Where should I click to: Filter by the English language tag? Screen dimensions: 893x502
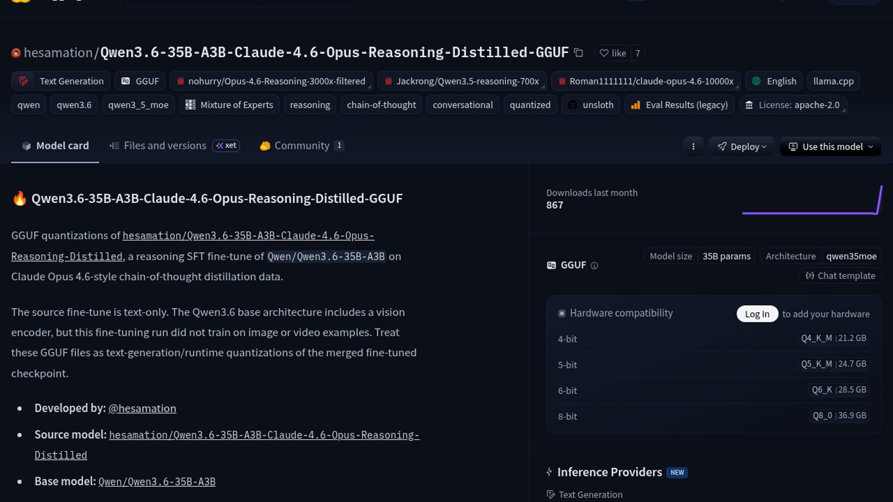tap(774, 81)
